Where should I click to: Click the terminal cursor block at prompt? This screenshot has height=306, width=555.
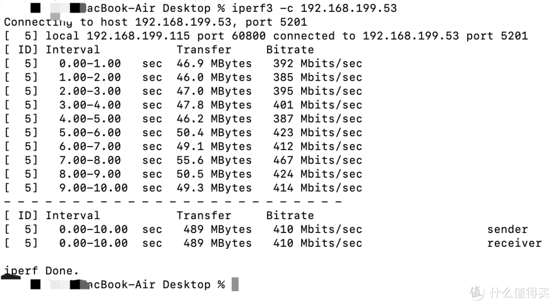pyautogui.click(x=235, y=284)
